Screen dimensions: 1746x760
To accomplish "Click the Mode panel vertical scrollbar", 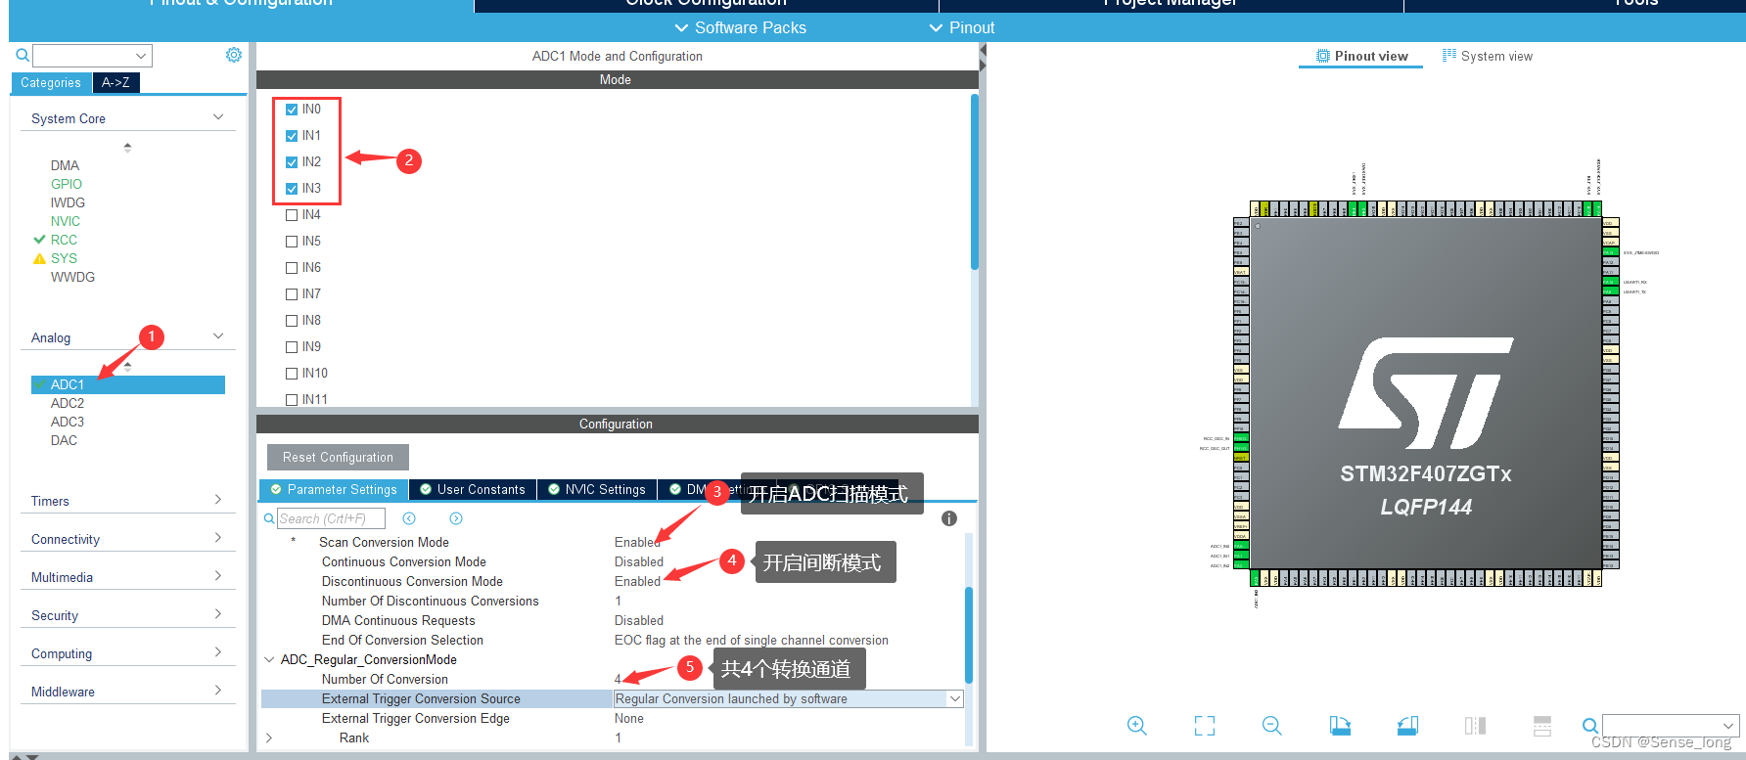I will tap(974, 182).
